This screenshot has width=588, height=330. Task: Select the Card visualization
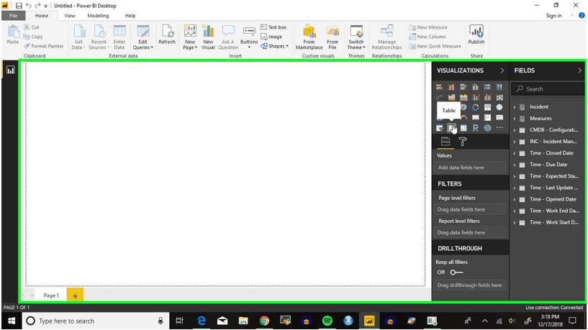(x=476, y=117)
